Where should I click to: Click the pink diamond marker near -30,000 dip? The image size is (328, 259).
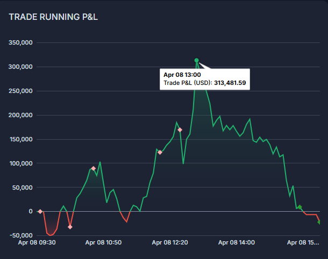70,227
